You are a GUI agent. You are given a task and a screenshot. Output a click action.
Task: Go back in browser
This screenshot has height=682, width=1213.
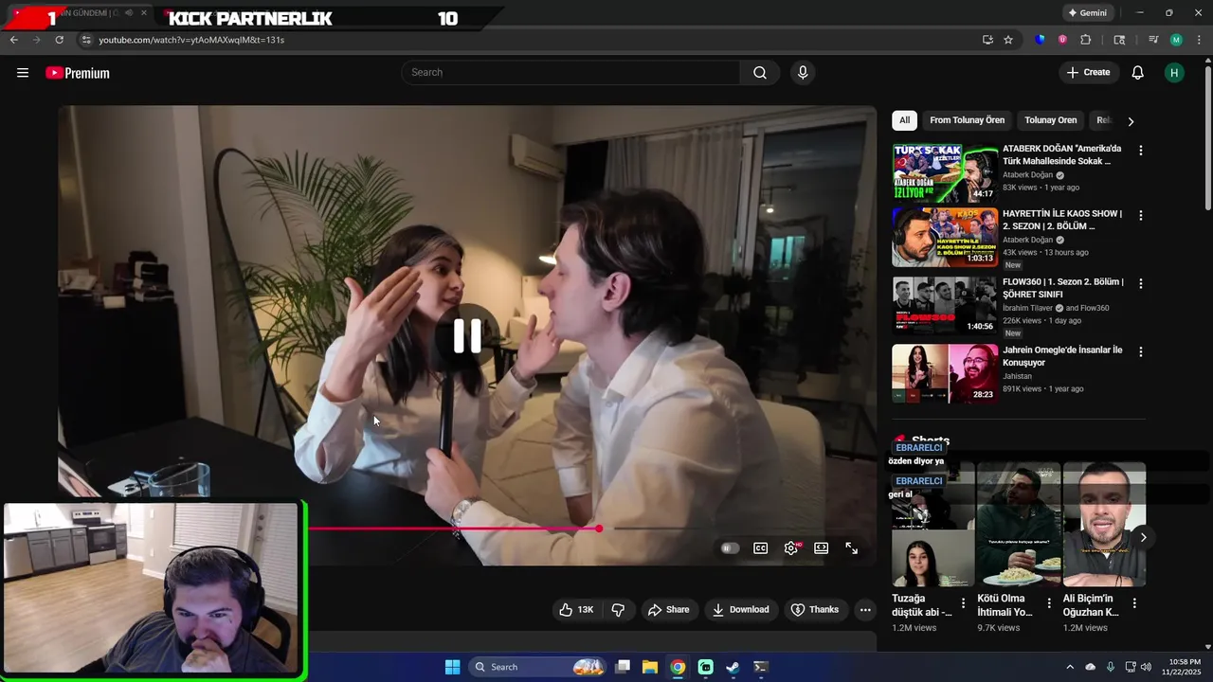pyautogui.click(x=13, y=40)
